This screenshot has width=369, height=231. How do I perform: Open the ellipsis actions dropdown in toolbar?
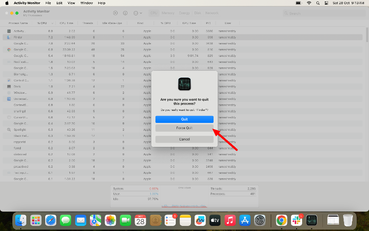(x=137, y=13)
